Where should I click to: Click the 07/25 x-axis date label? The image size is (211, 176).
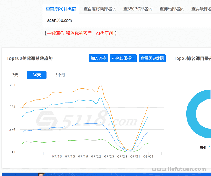pos(109,157)
